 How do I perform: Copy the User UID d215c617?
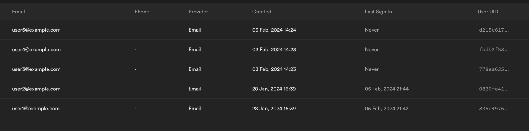coord(494,30)
